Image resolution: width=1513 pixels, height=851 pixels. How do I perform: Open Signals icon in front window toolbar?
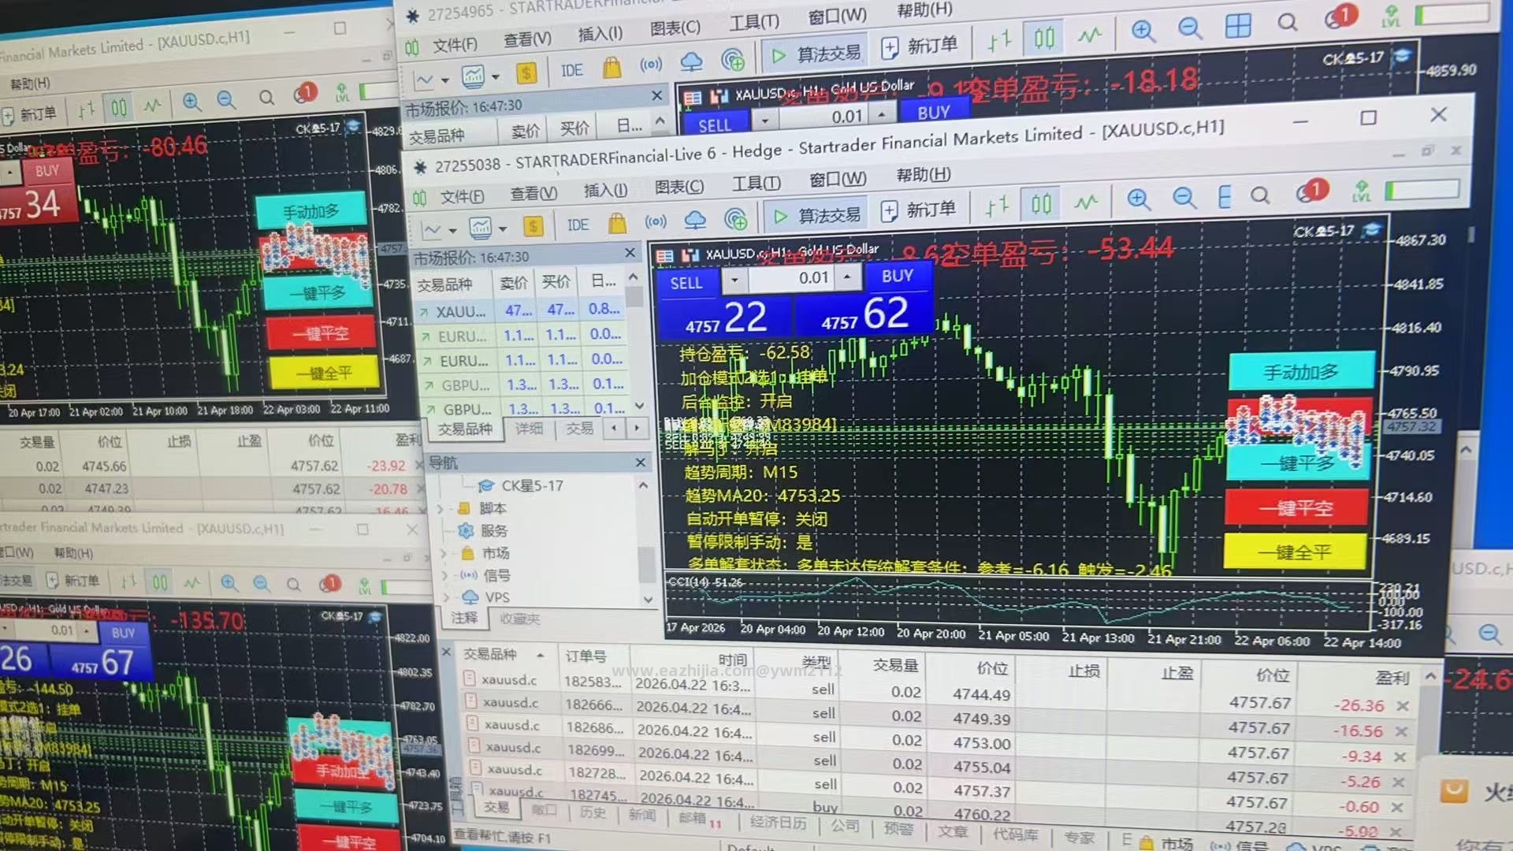point(656,222)
